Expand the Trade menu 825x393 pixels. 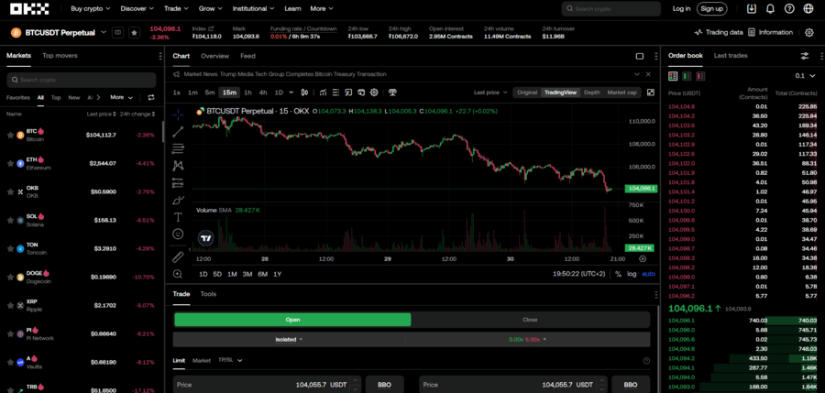pos(176,8)
